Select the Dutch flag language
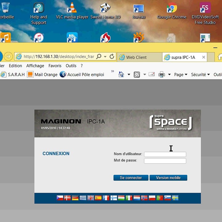Image resolution: width=222 pixels, height=222 pixels. click(137, 198)
